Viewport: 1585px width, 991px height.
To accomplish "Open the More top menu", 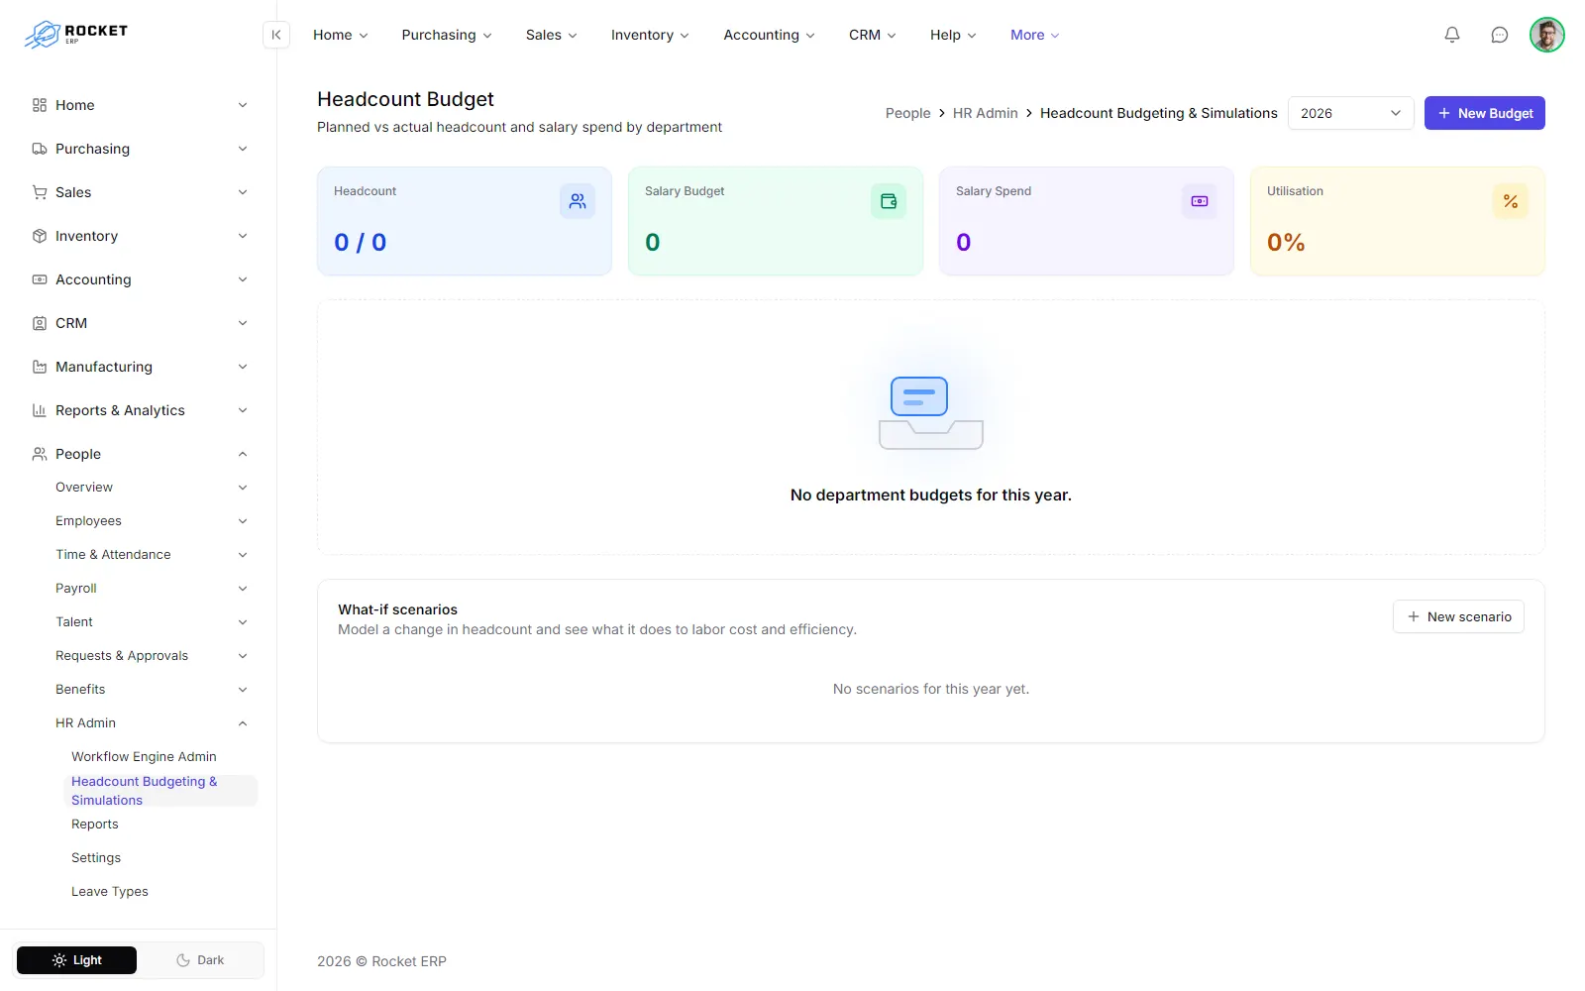I will click(1035, 35).
